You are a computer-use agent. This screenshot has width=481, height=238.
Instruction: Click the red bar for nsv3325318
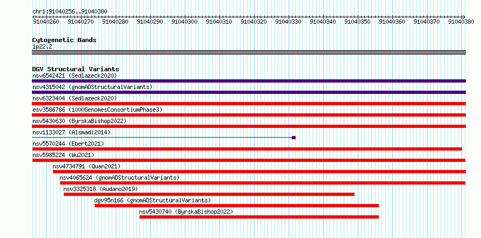click(x=209, y=194)
